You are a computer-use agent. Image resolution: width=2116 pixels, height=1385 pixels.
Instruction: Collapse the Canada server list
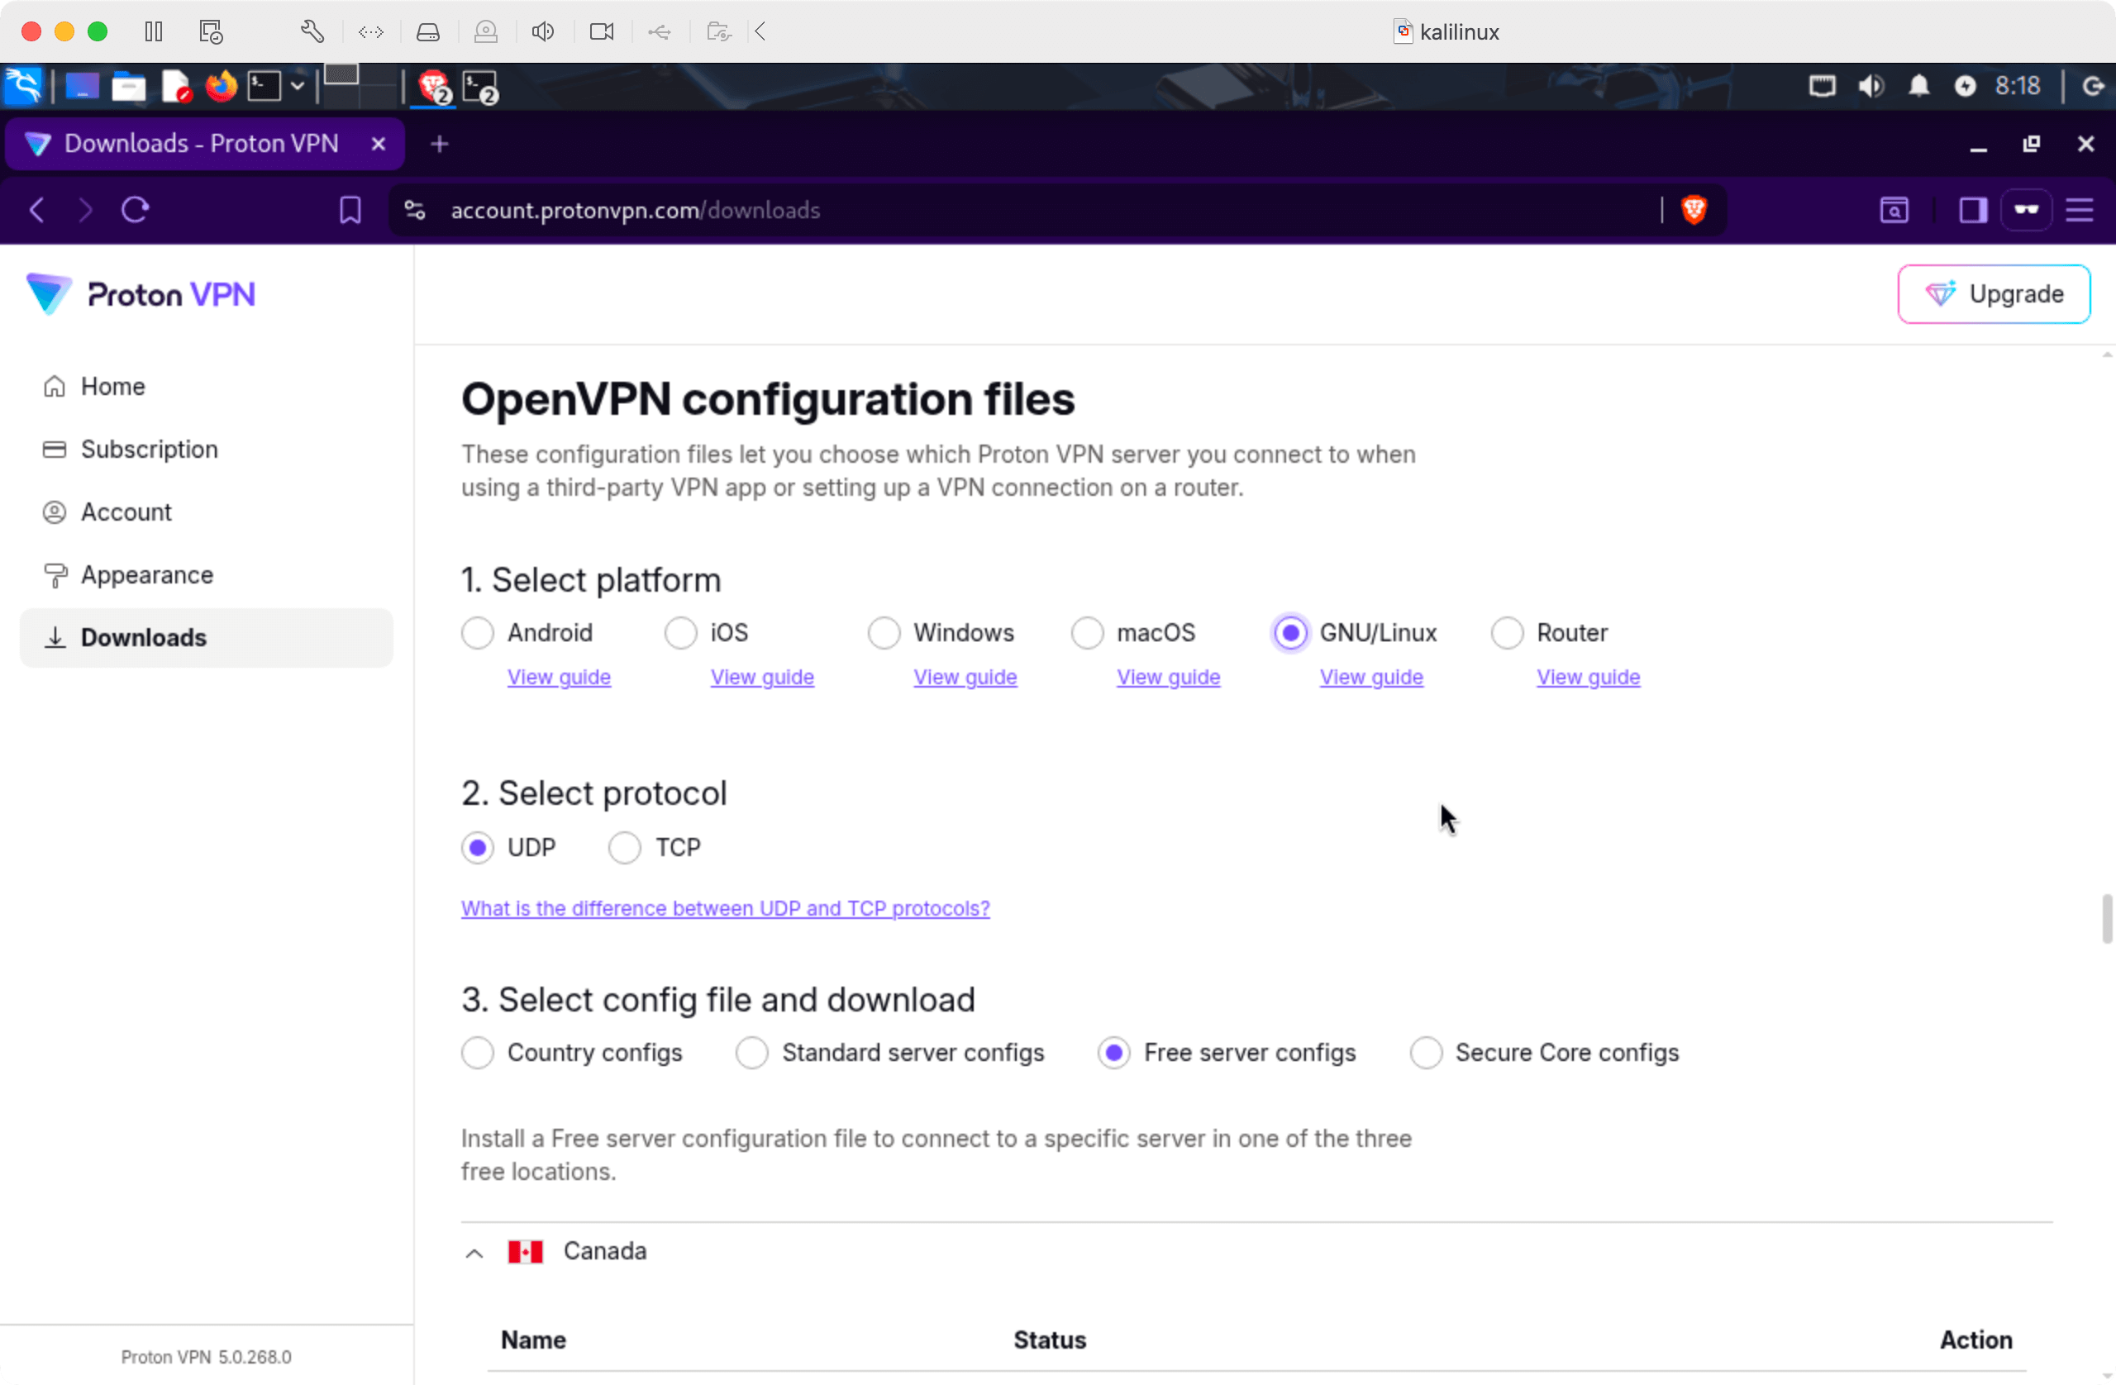tap(474, 1254)
